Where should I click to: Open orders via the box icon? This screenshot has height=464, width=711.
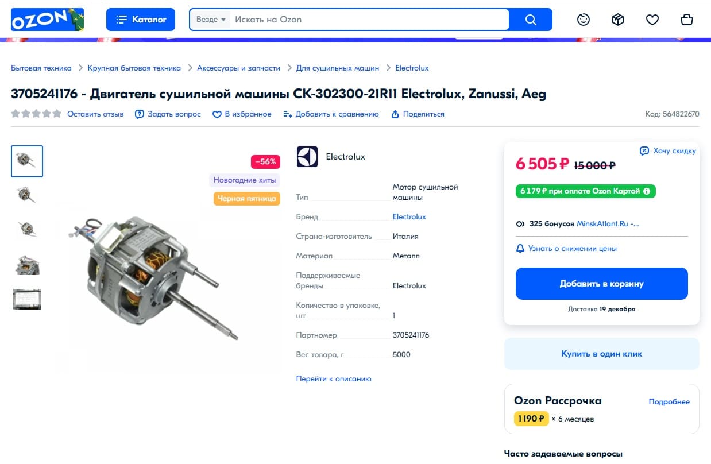click(618, 20)
